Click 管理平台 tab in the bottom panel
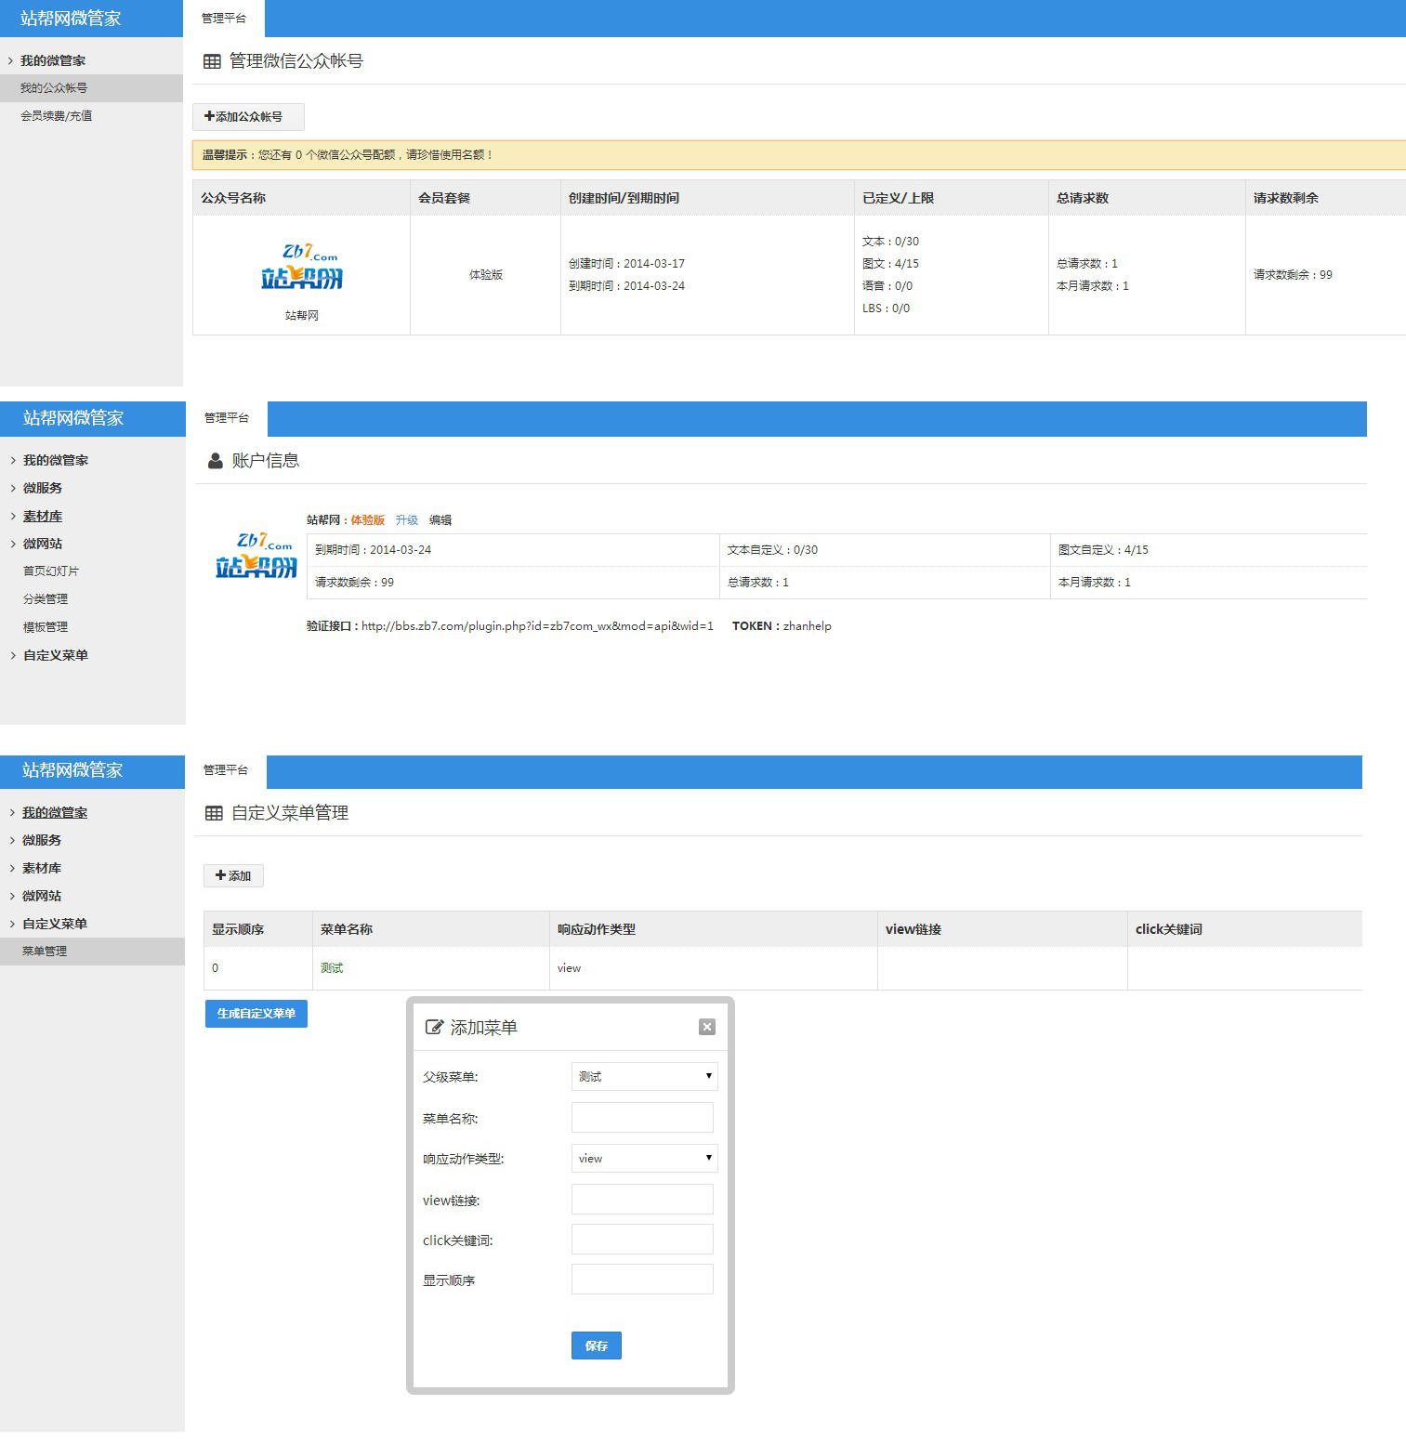The image size is (1406, 1444). point(226,770)
